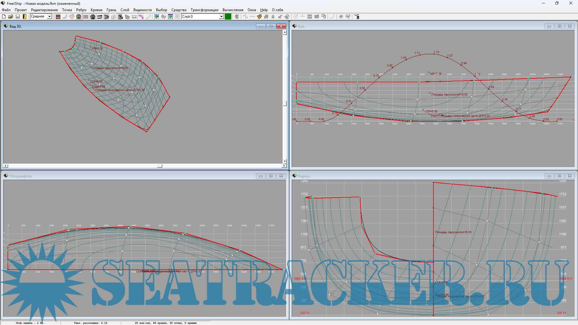Click the 3D view horizontal scrollbar thumb
The image size is (578, 325).
point(160,166)
